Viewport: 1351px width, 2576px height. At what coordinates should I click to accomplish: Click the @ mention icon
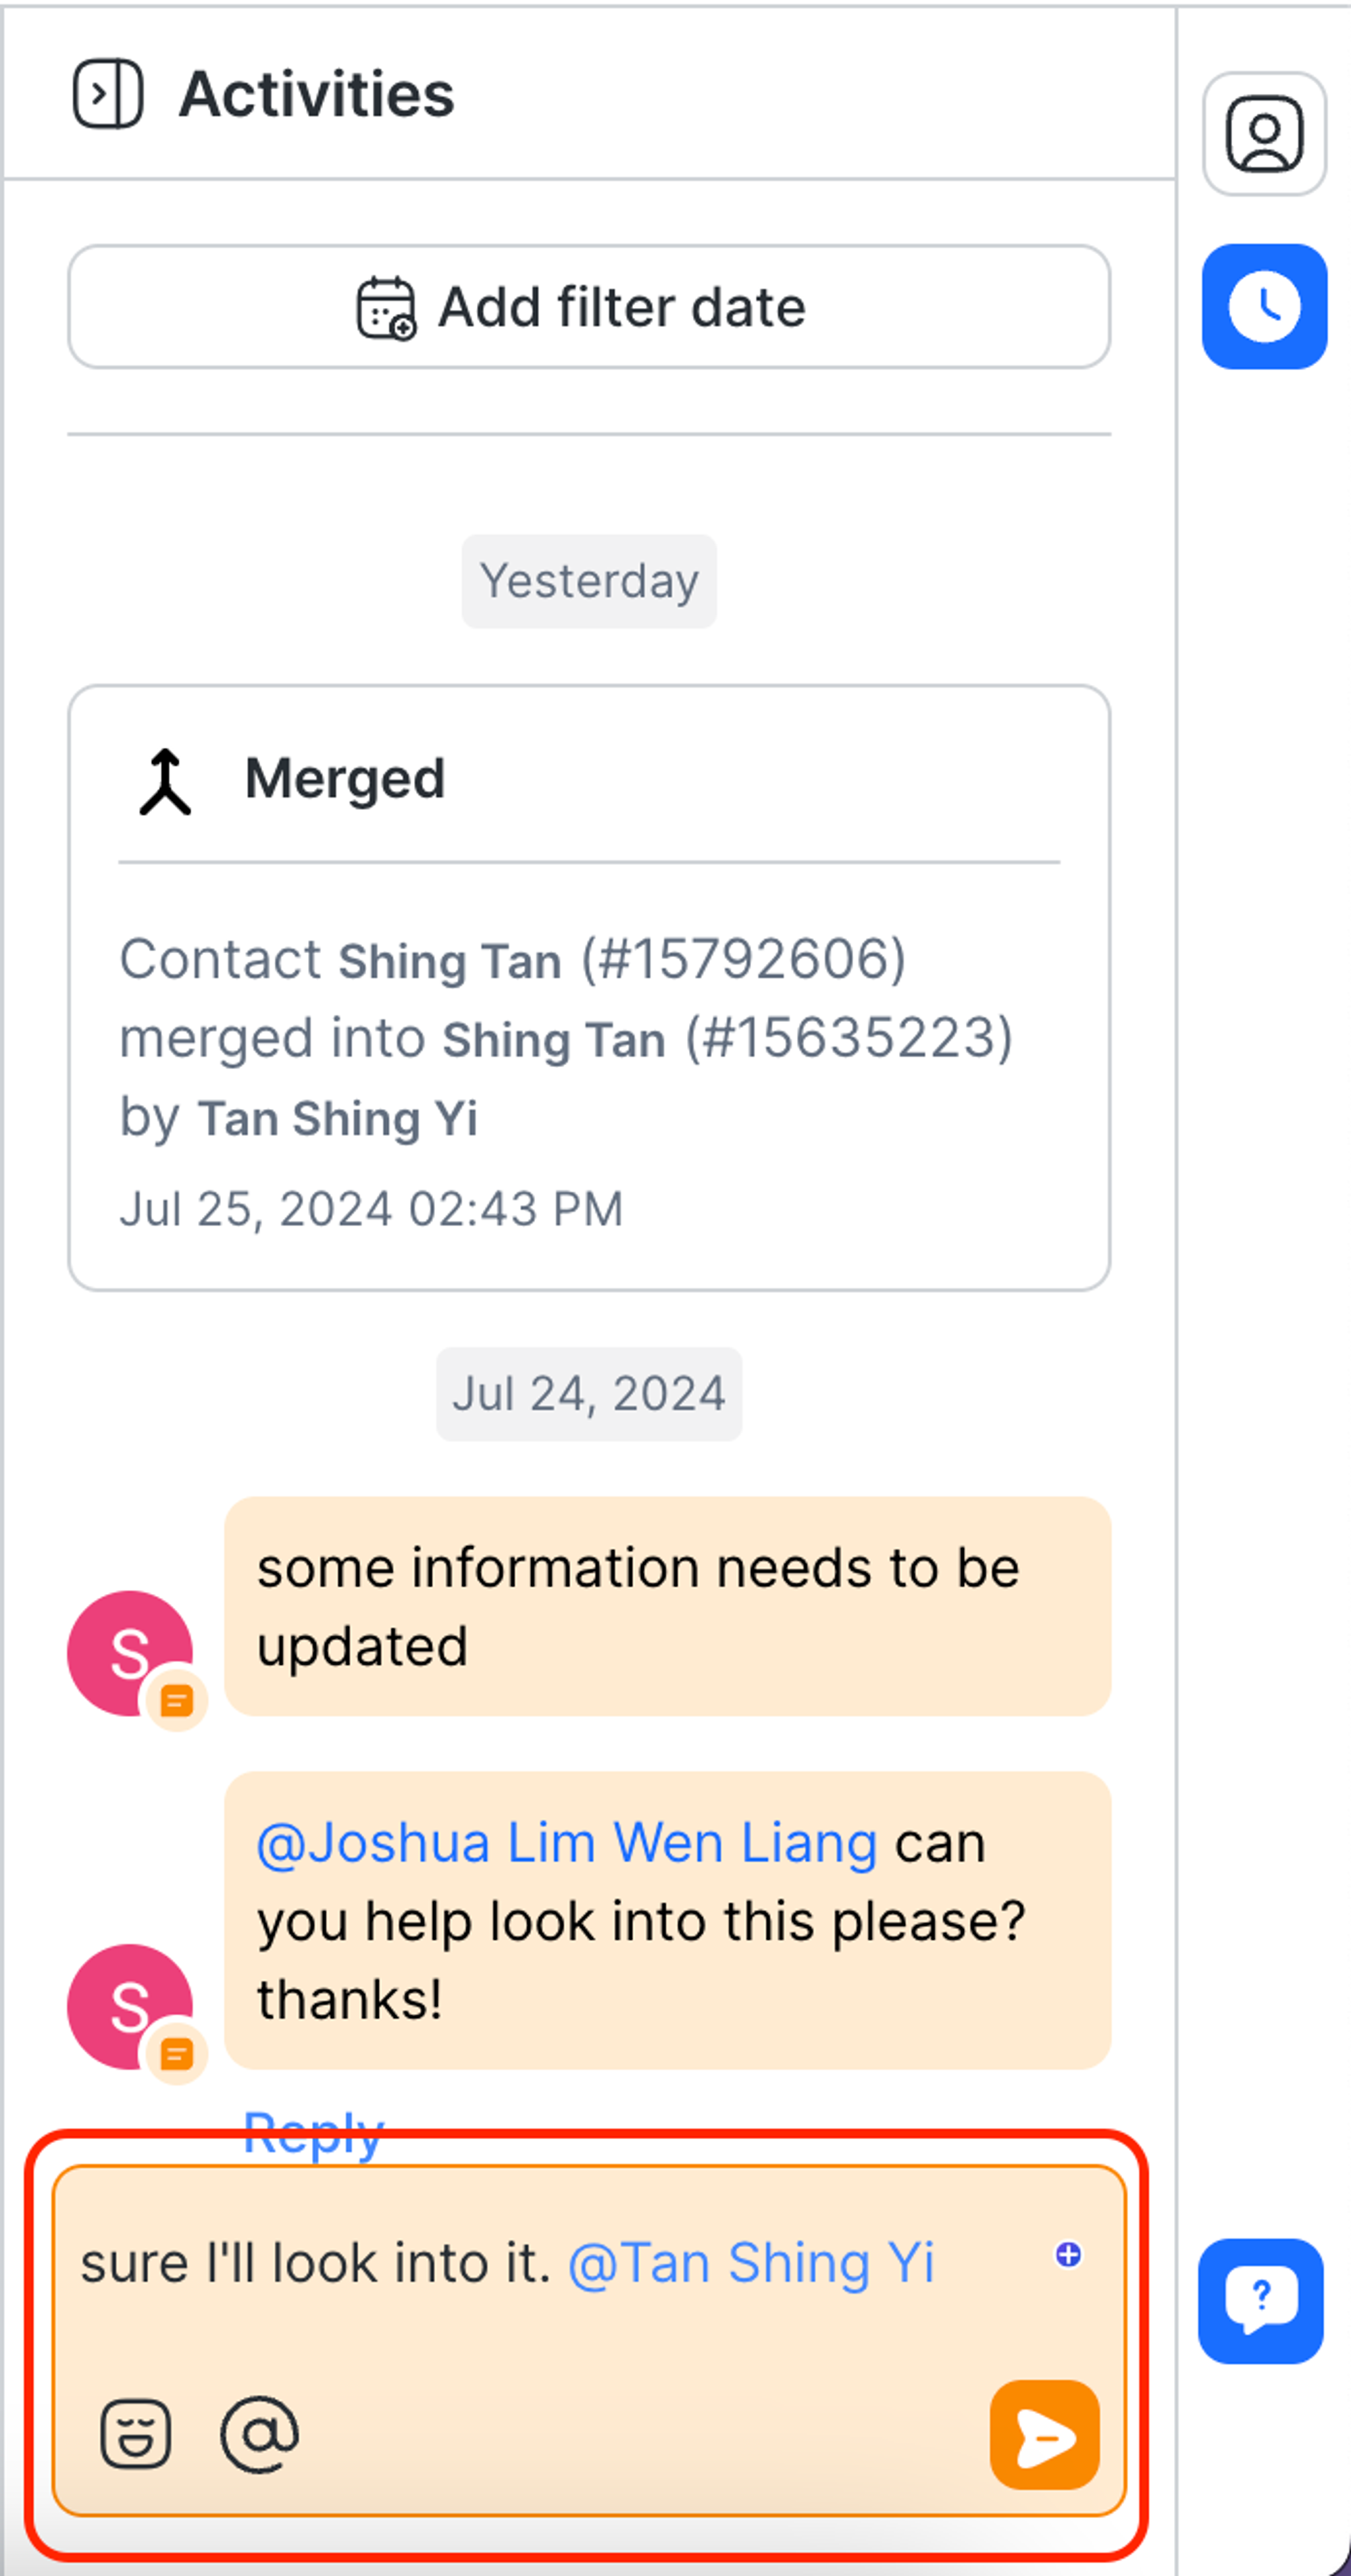pyautogui.click(x=259, y=2434)
